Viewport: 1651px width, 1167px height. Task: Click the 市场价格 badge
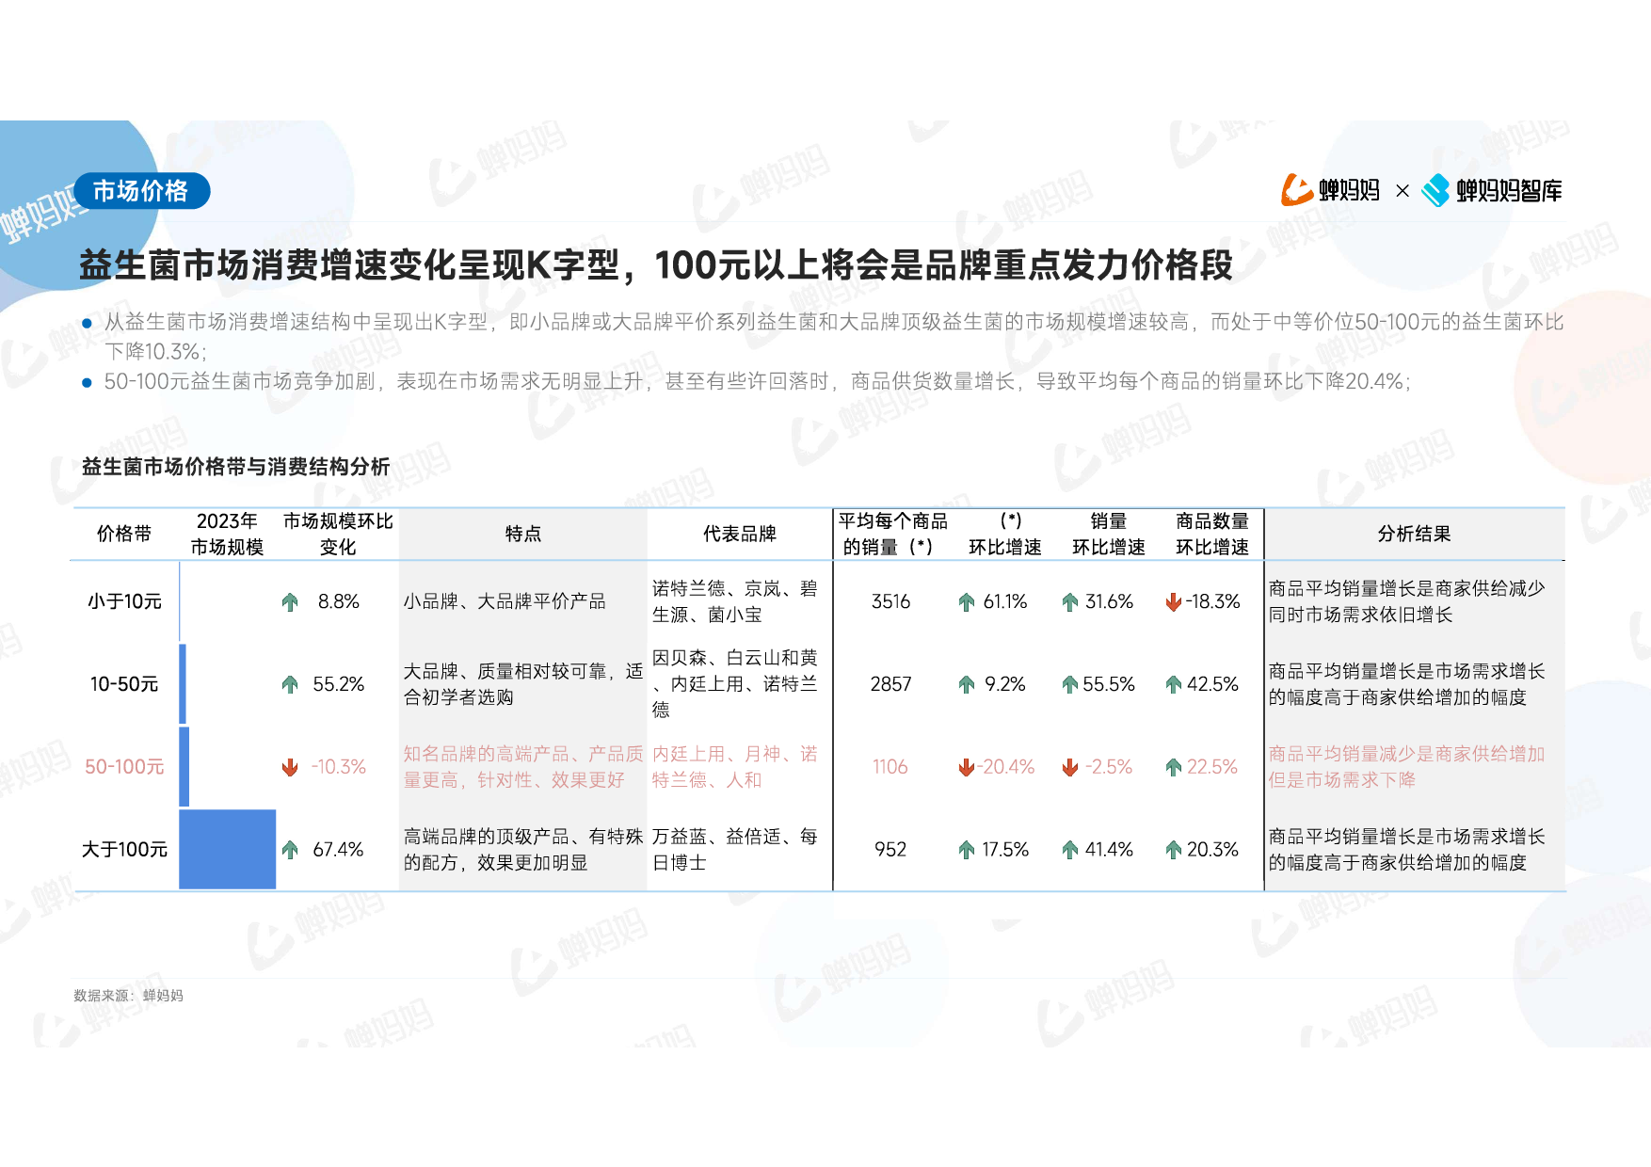point(141,191)
